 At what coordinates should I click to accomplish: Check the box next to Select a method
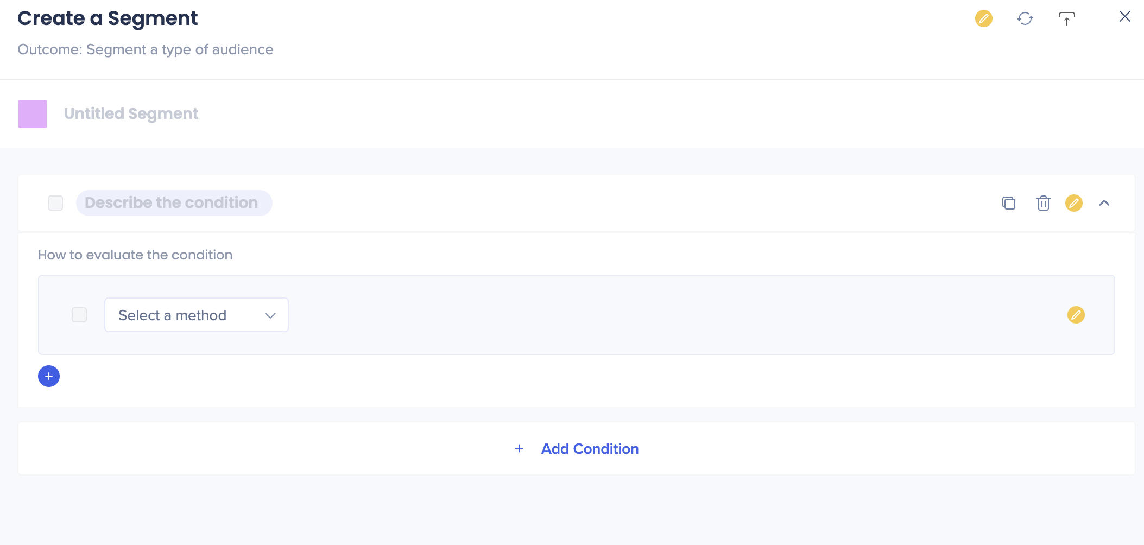pos(79,315)
